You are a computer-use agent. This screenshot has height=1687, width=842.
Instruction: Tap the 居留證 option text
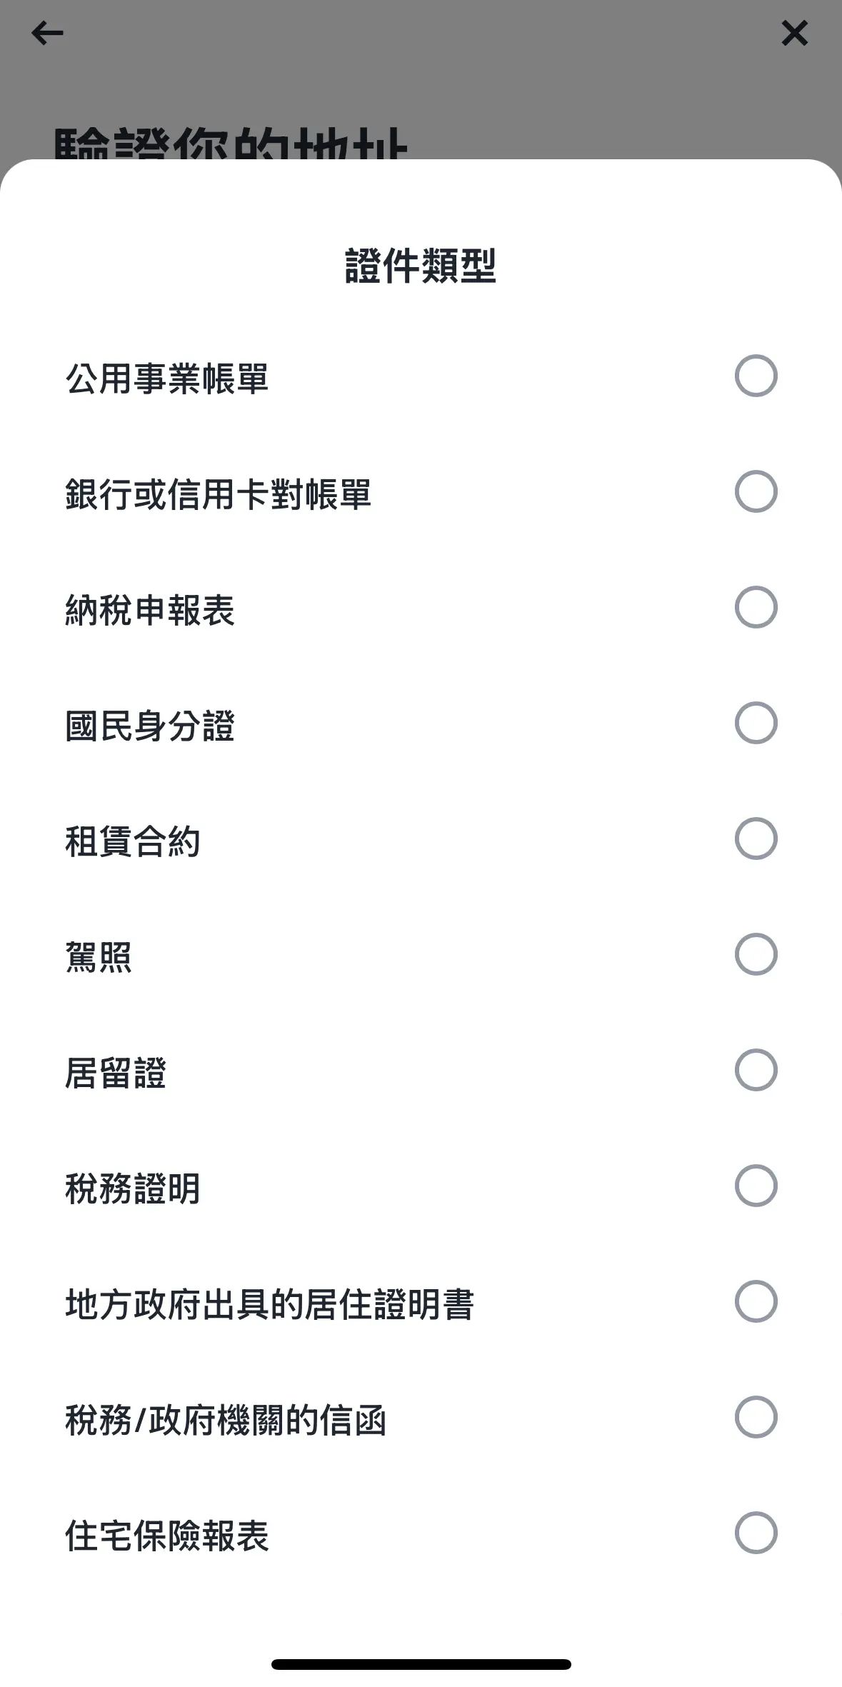116,1072
